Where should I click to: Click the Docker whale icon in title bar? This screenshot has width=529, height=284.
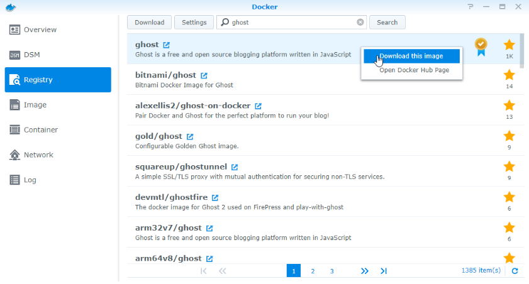tap(11, 7)
